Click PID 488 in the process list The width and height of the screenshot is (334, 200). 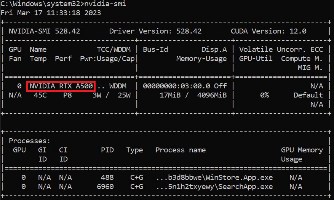[x=107, y=178]
